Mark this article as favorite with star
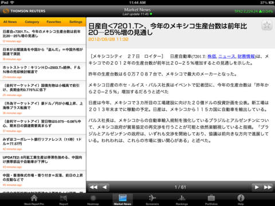Screen dimensions: 275x206 coord(267,25)
